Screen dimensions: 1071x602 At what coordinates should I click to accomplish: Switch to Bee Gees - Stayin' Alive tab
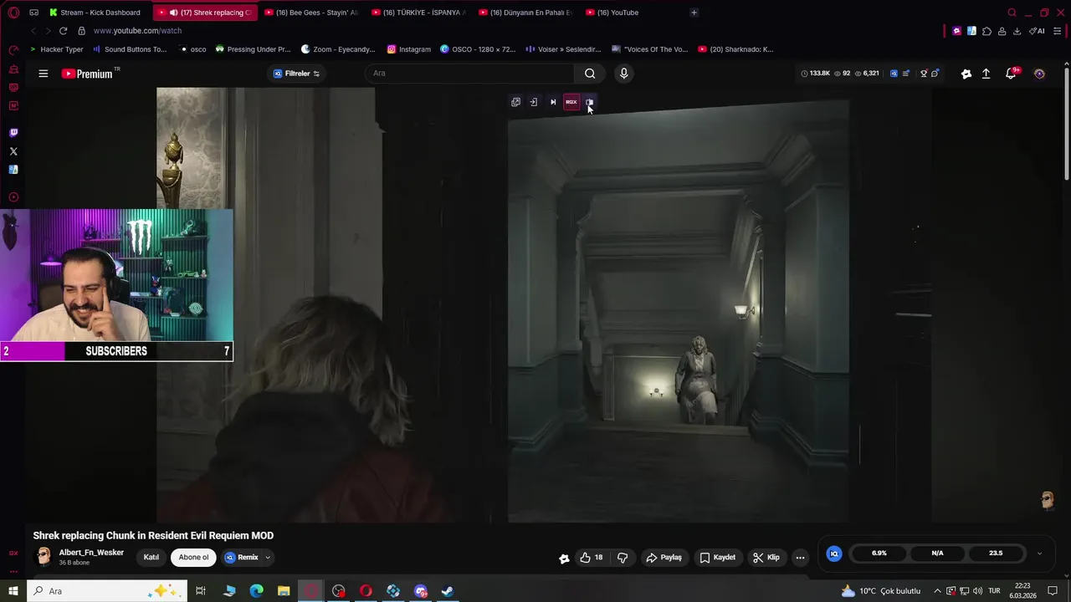tap(310, 13)
